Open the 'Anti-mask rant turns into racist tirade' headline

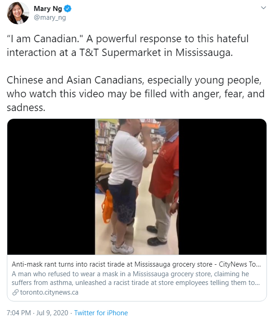click(136, 264)
